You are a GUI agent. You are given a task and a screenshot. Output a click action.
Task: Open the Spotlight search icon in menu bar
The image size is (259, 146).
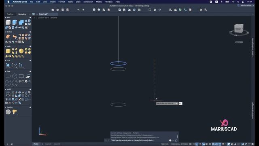tap(238, 2)
